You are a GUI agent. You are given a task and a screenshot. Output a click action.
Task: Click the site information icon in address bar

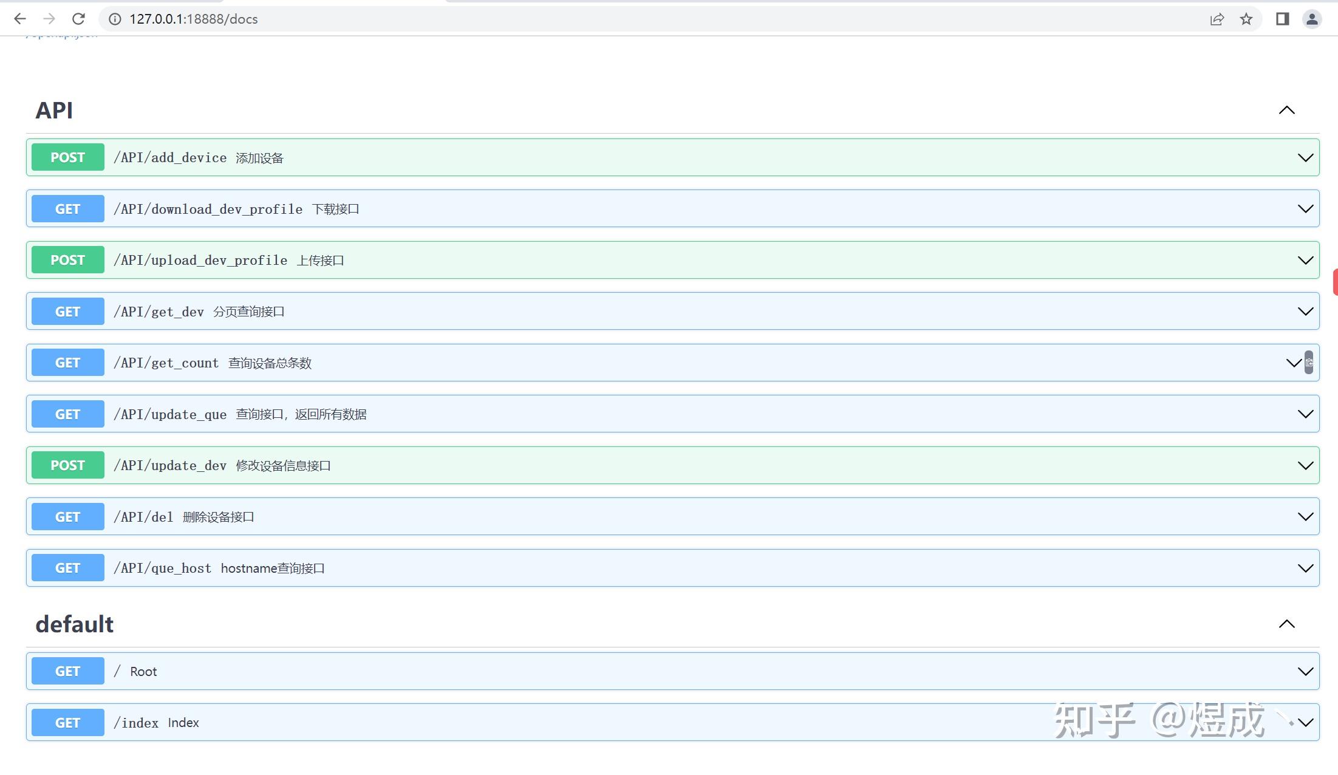pos(115,19)
